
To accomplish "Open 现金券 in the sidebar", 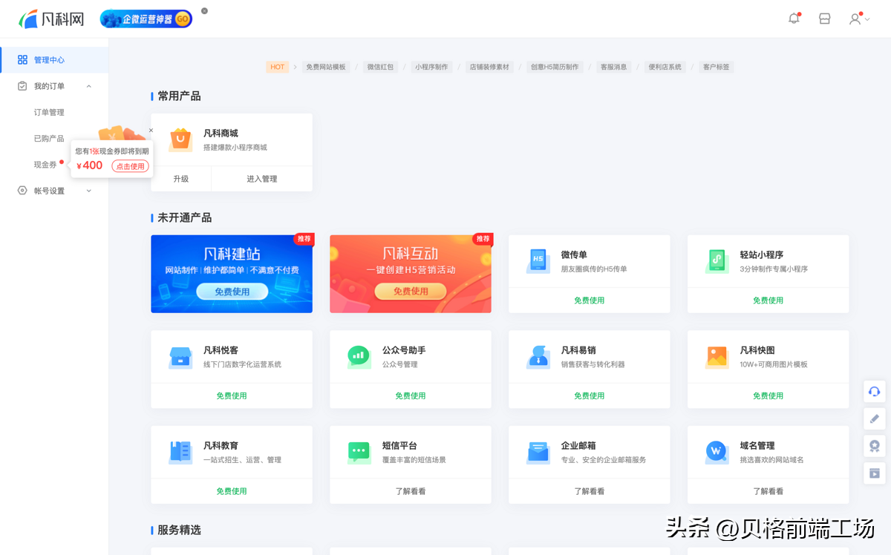I will [x=45, y=165].
